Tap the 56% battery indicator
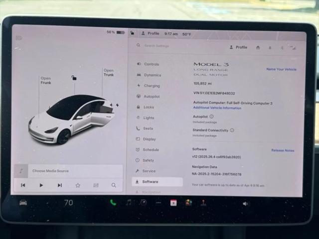Screen dimensions: 319x239 pyautogui.click(x=116, y=32)
